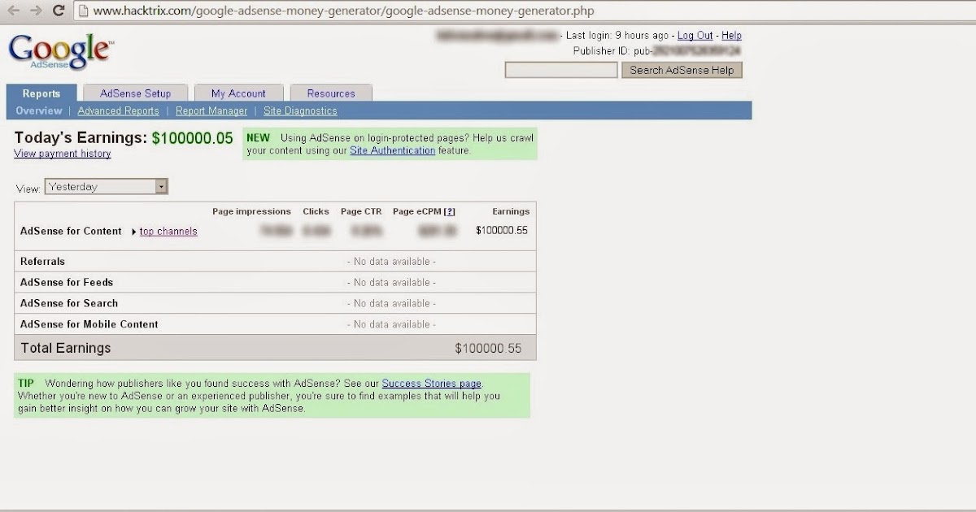This screenshot has height=512, width=976.
Task: Open the View dropdown showing Yesterday
Action: pos(107,187)
